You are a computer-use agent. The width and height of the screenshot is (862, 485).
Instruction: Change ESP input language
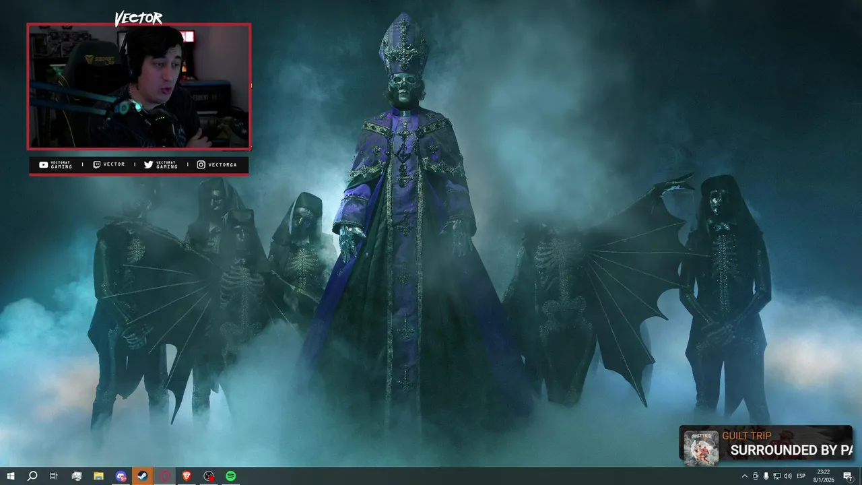click(801, 476)
